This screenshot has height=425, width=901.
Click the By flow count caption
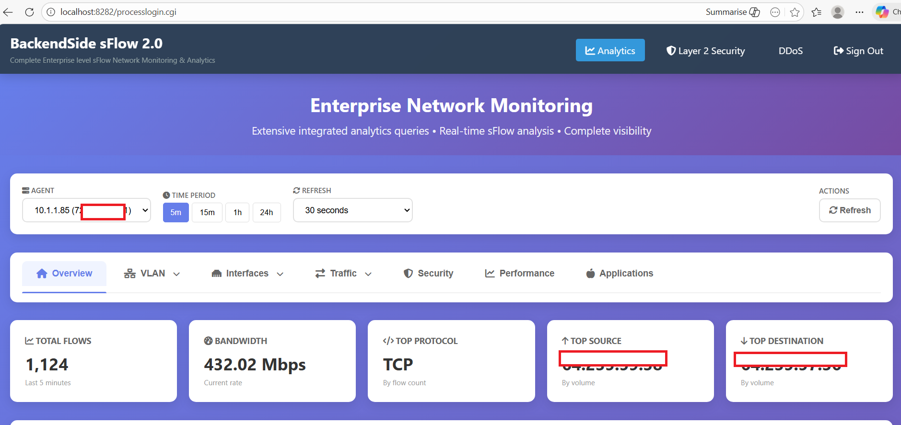(404, 383)
